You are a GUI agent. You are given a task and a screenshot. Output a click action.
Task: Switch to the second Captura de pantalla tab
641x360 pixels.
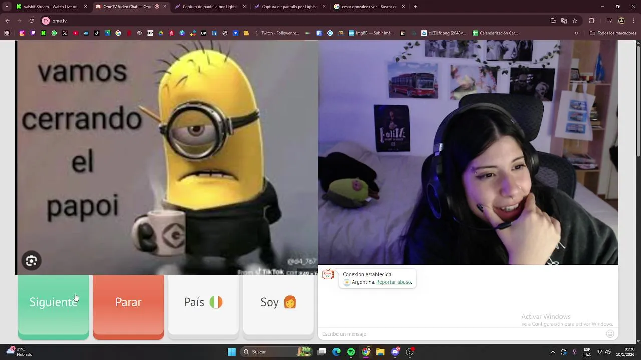click(288, 7)
